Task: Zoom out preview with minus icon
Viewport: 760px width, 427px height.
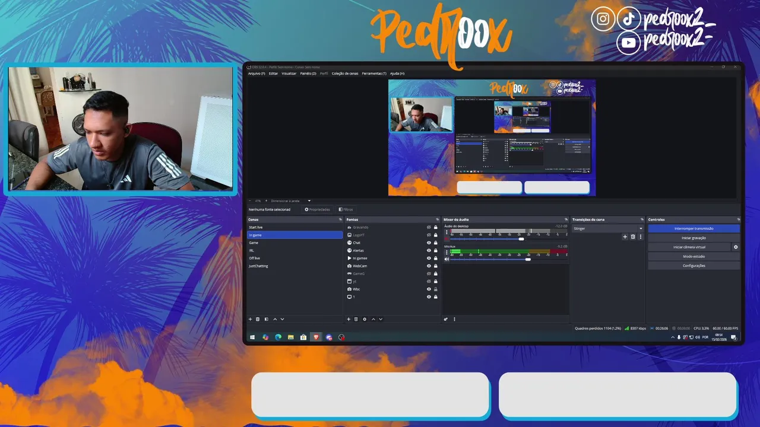Action: click(x=250, y=200)
